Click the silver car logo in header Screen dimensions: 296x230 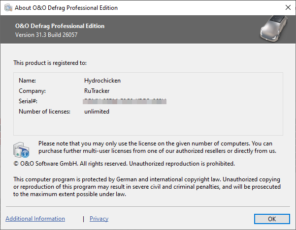274,29
